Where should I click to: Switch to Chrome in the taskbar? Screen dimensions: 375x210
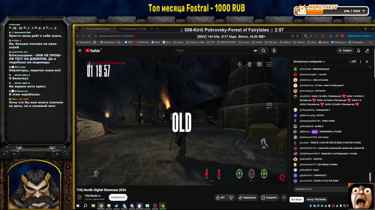[101, 206]
